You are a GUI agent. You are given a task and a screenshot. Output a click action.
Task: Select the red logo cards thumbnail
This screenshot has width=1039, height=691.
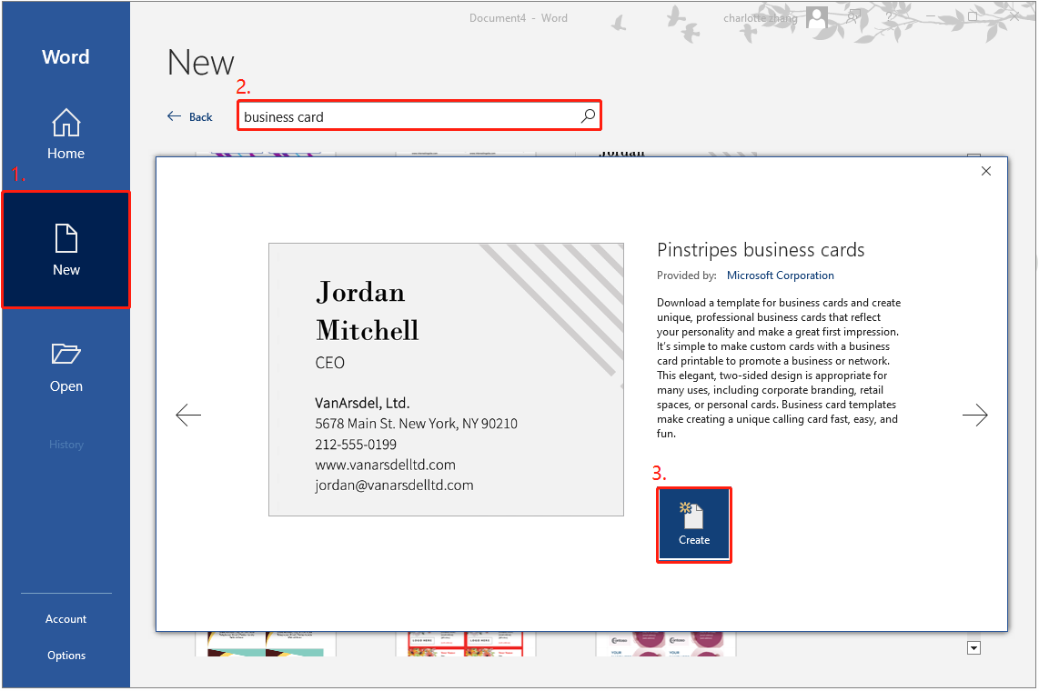pyautogui.click(x=466, y=644)
